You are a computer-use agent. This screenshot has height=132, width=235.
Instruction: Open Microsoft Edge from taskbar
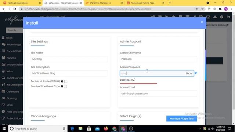72,129
